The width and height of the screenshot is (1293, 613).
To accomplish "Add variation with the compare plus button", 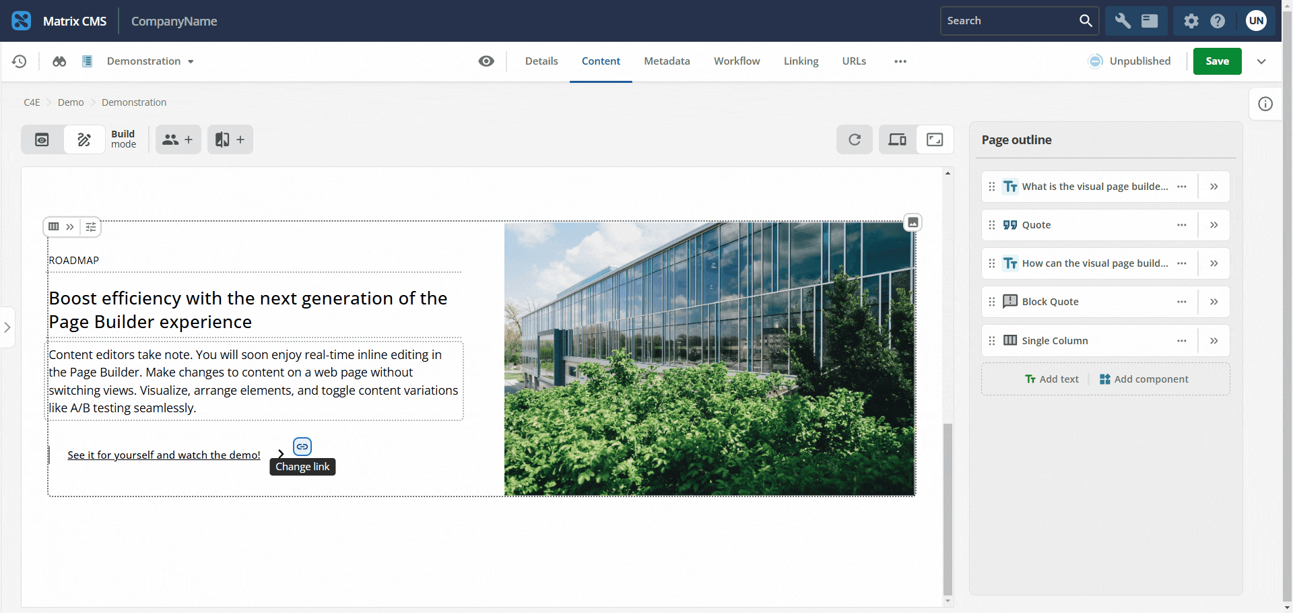I will coord(230,139).
